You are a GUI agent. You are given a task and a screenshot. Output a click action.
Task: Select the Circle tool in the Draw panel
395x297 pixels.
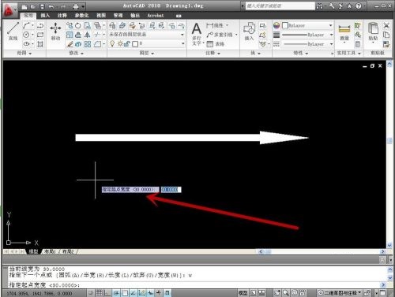(26, 35)
